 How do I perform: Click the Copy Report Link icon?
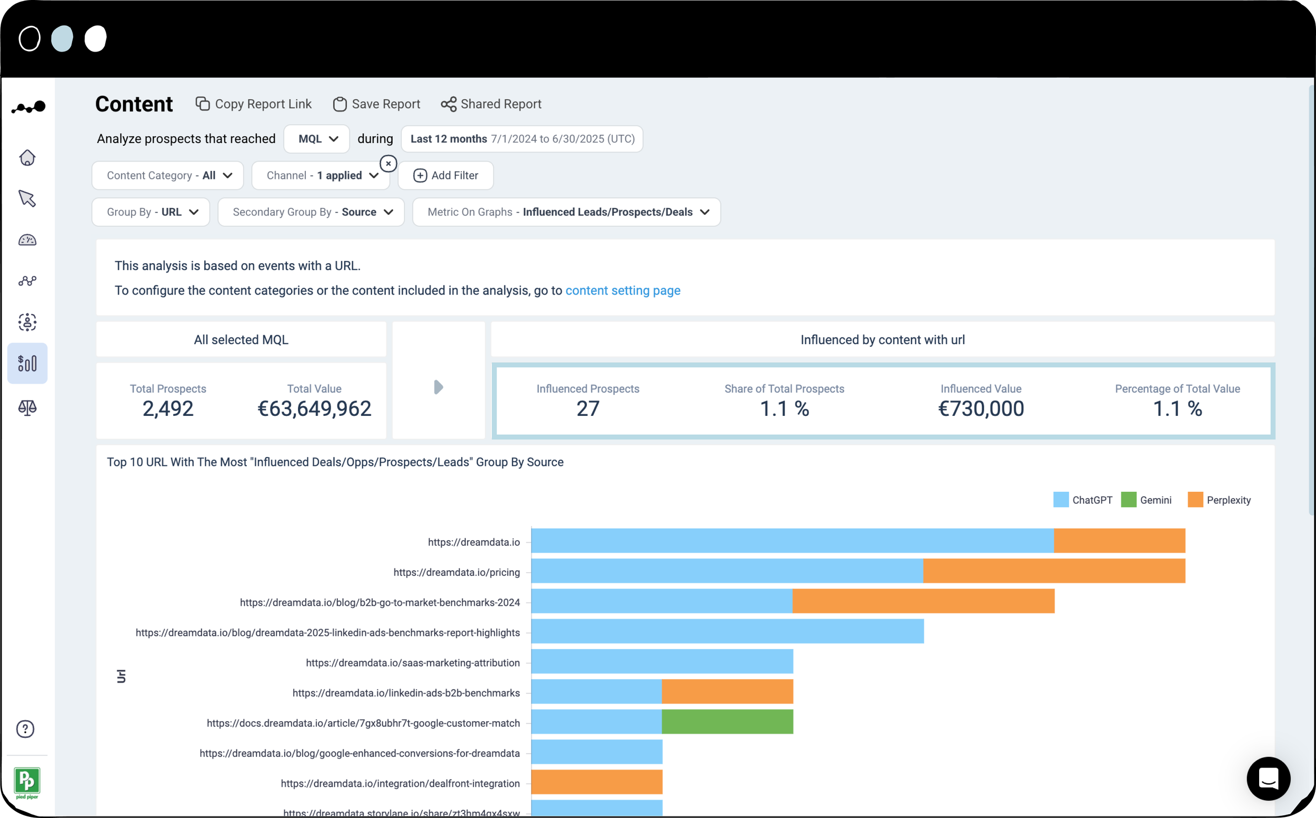pyautogui.click(x=203, y=104)
